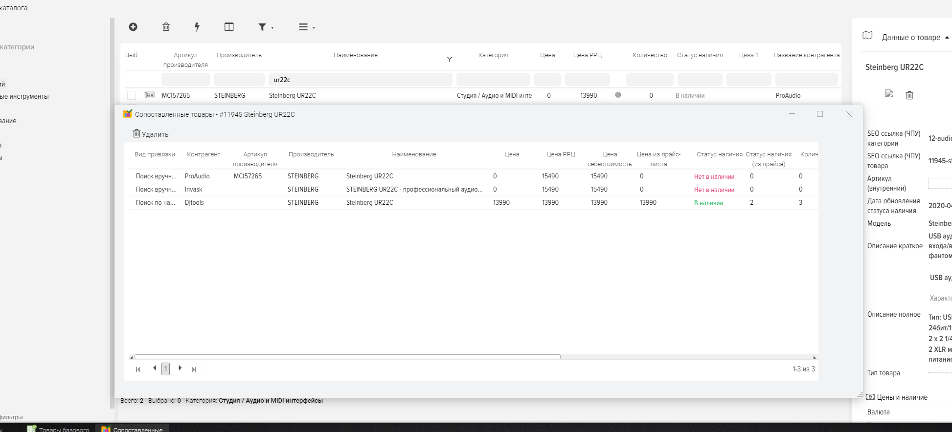The image size is (952, 432).
Task: Click the Удалить button in the dialog
Action: [x=151, y=134]
